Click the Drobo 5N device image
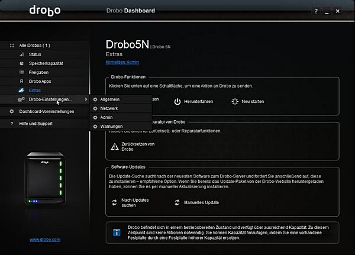355x255 pixels. tap(45, 177)
